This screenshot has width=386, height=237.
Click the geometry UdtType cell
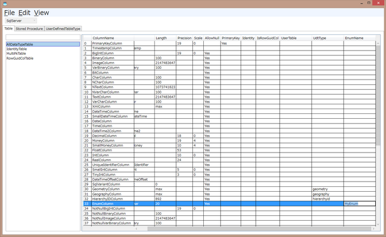[327, 189]
